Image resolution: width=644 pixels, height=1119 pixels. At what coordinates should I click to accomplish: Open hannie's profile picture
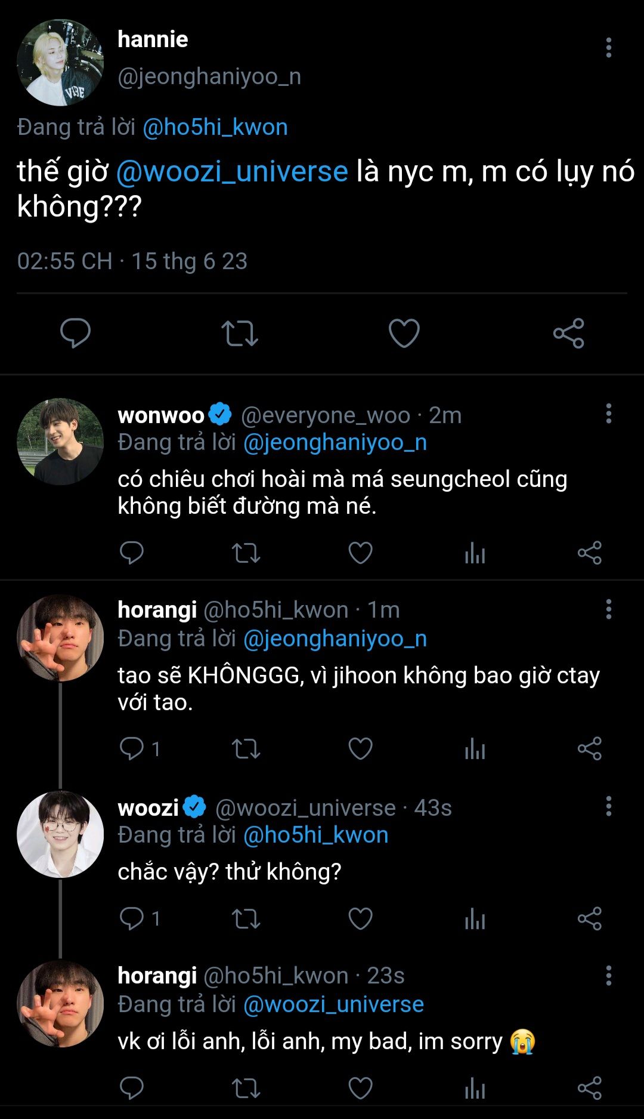click(60, 63)
